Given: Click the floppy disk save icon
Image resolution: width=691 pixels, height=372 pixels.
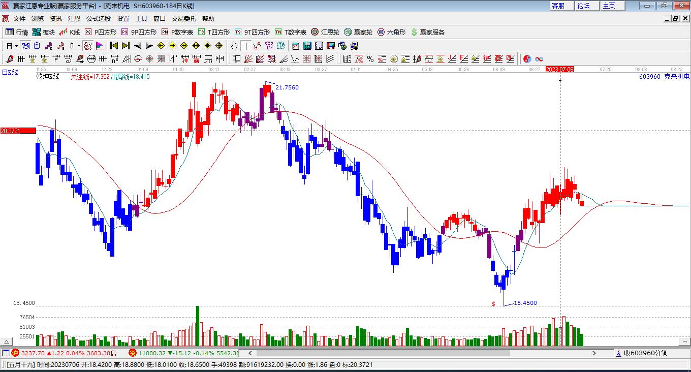Looking at the screenshot, I should tap(331, 46).
